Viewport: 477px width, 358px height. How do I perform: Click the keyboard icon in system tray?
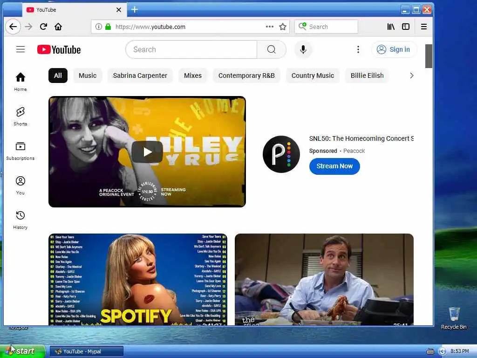(x=430, y=351)
